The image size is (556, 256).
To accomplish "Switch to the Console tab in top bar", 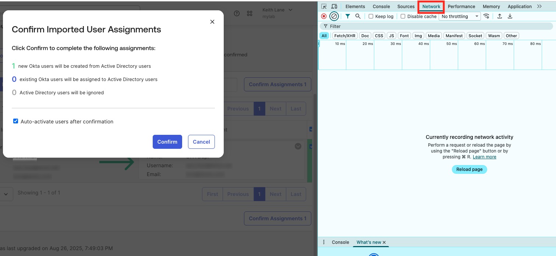I will (381, 6).
